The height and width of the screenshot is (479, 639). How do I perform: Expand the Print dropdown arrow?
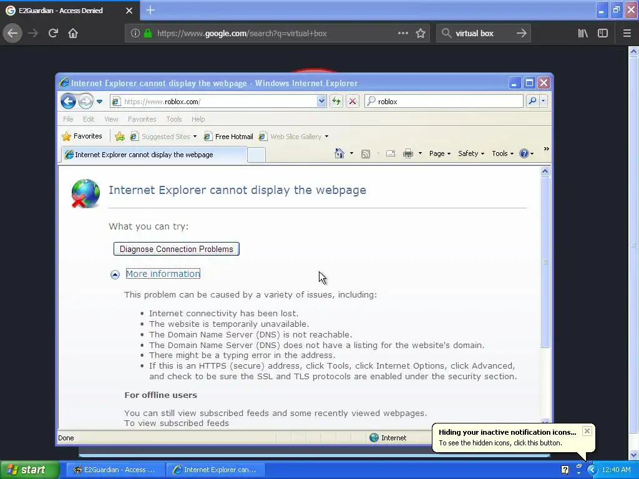click(x=420, y=153)
